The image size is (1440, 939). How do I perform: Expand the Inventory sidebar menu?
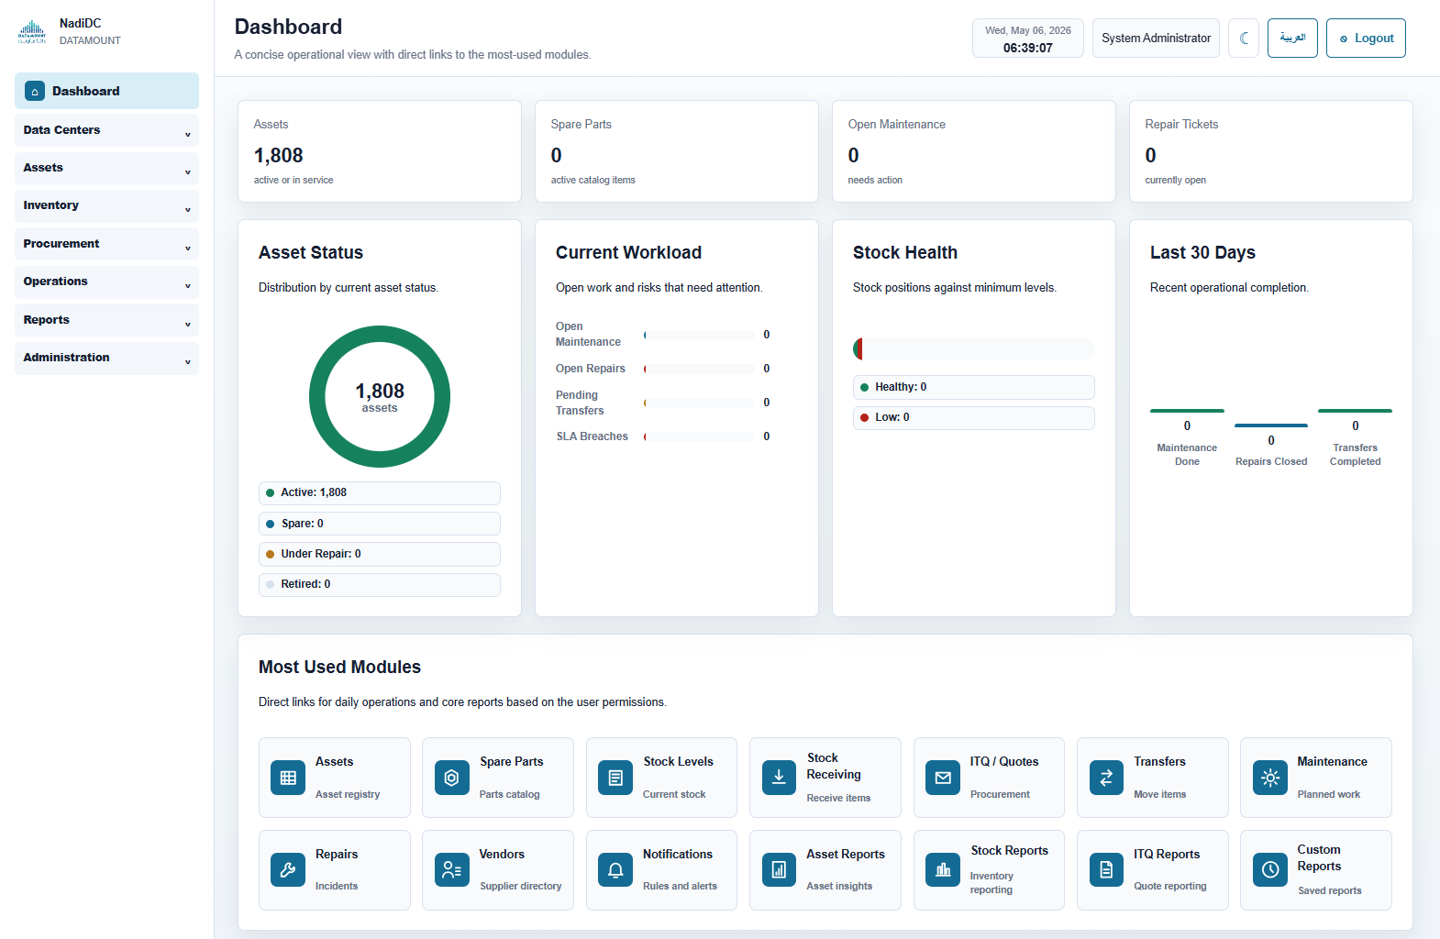(106, 205)
